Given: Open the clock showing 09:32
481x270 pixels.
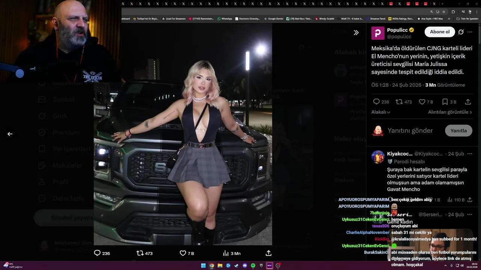Looking at the screenshot, I should 472,265.
